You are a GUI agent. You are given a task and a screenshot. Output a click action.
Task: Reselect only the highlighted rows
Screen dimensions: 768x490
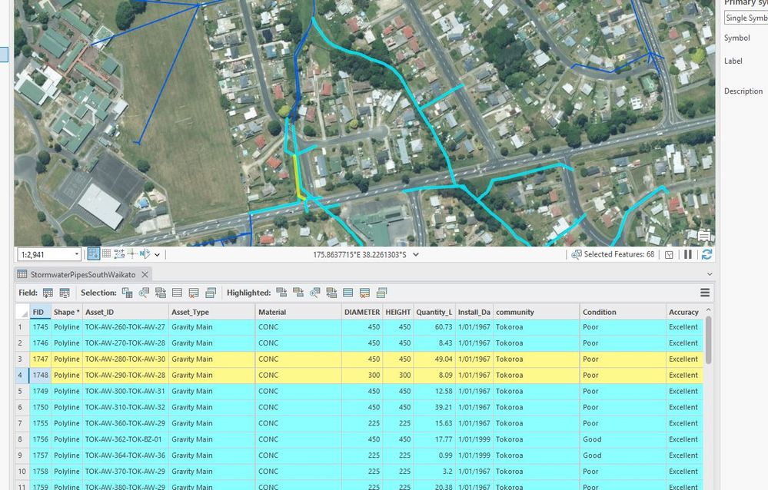point(298,293)
